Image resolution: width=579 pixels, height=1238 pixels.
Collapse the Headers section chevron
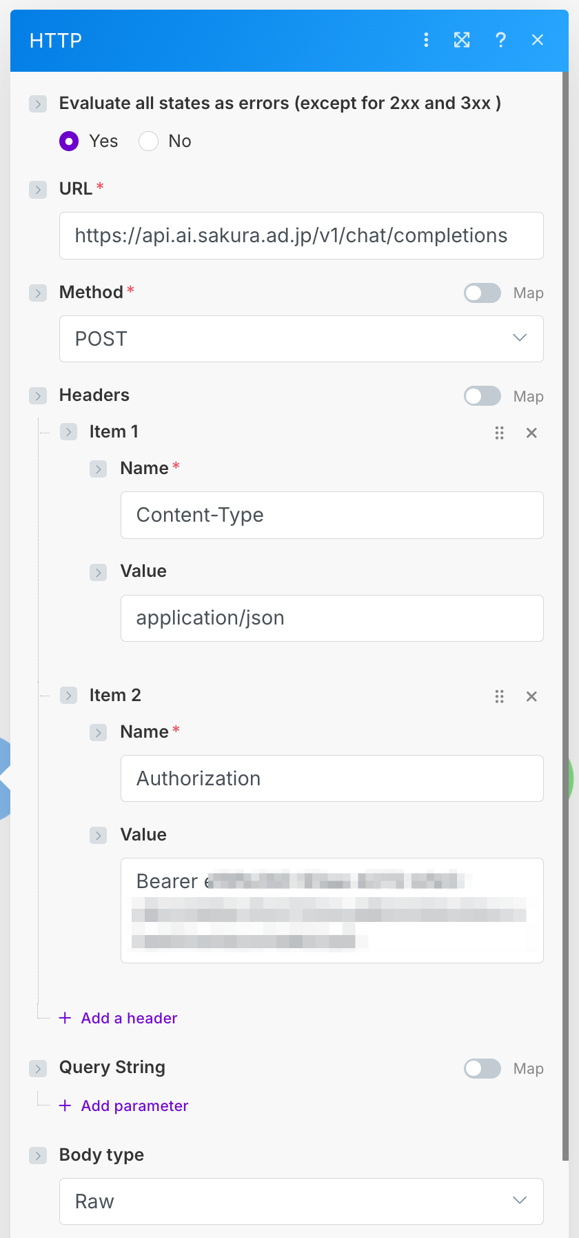[38, 395]
